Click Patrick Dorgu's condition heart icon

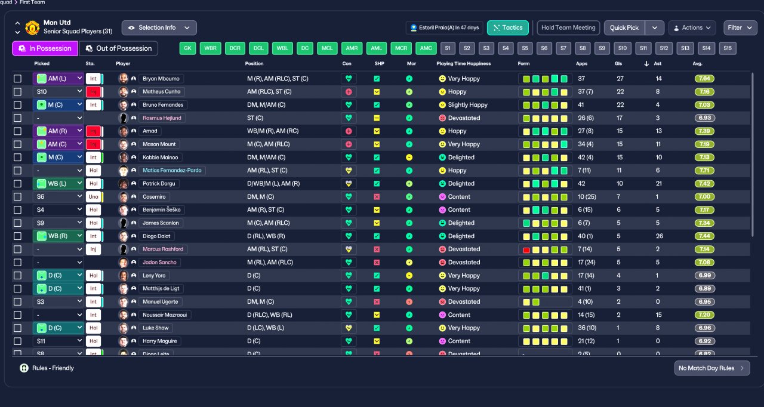click(x=349, y=184)
